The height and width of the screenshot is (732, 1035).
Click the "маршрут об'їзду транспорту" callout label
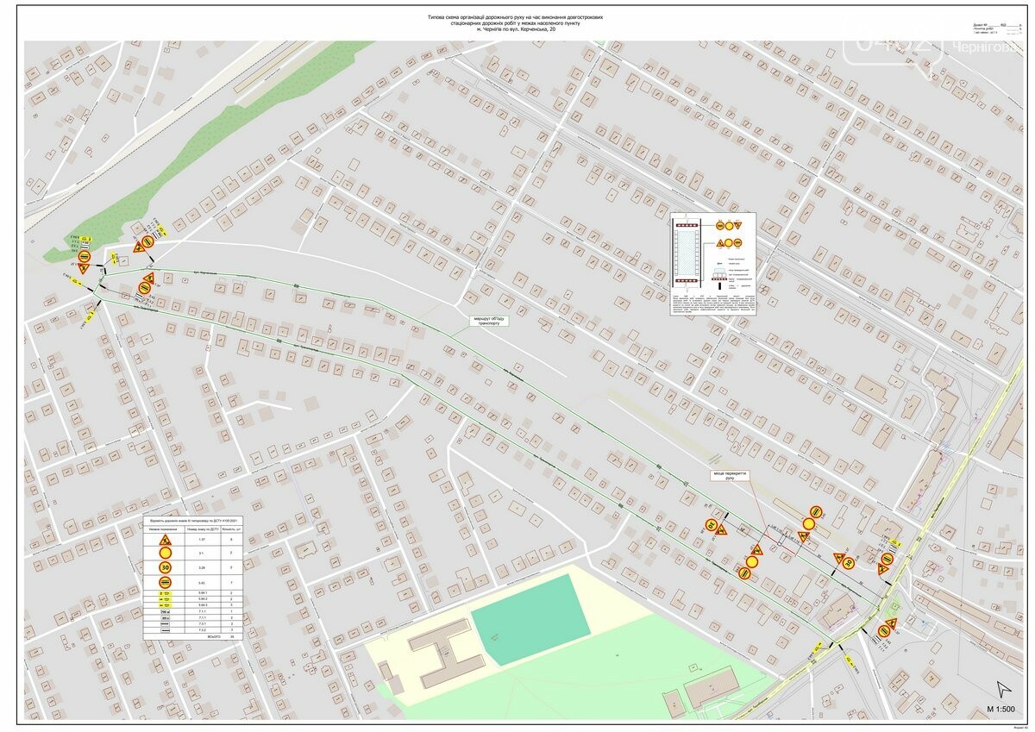pos(490,321)
